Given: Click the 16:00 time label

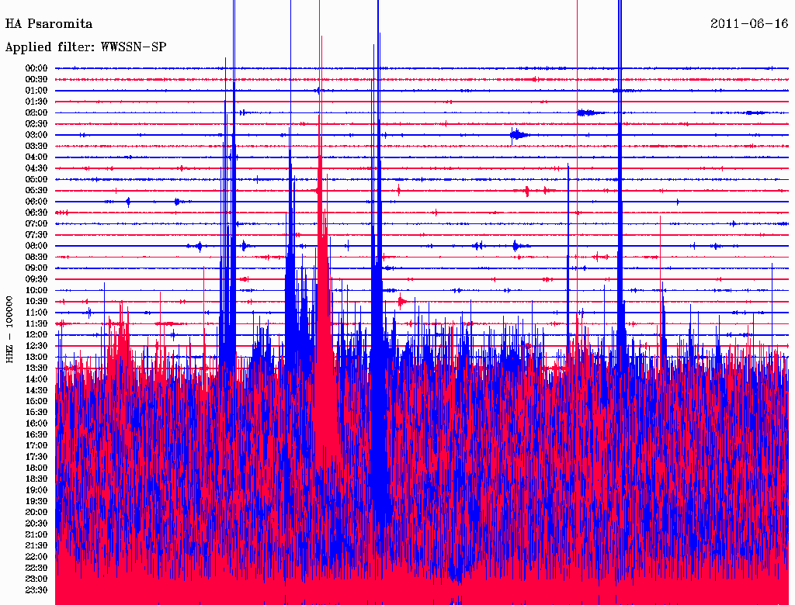Looking at the screenshot, I should click(x=36, y=423).
